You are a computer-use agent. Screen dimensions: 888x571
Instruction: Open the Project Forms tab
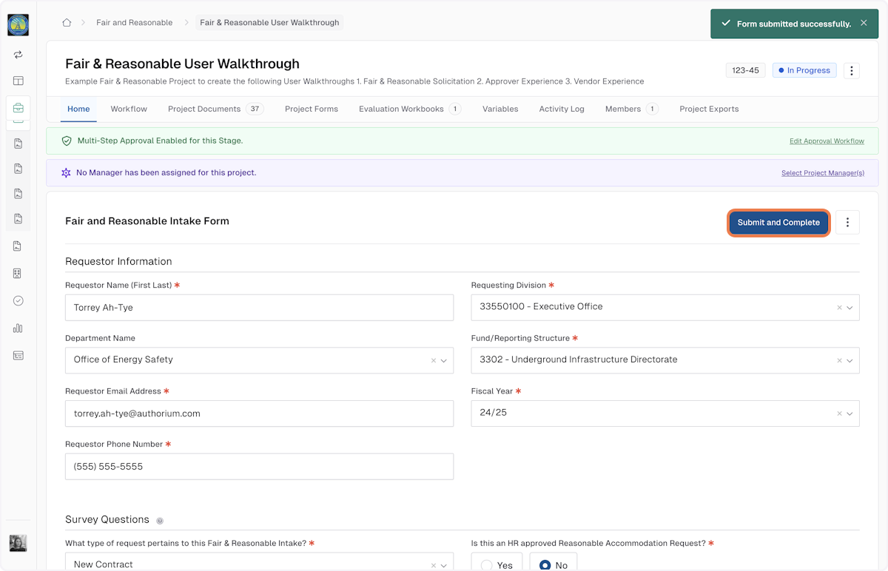[312, 109]
